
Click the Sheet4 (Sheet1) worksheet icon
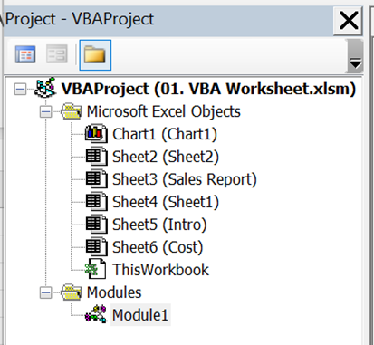(96, 202)
